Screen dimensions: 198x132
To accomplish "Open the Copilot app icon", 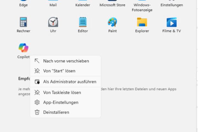I will tap(24, 48).
